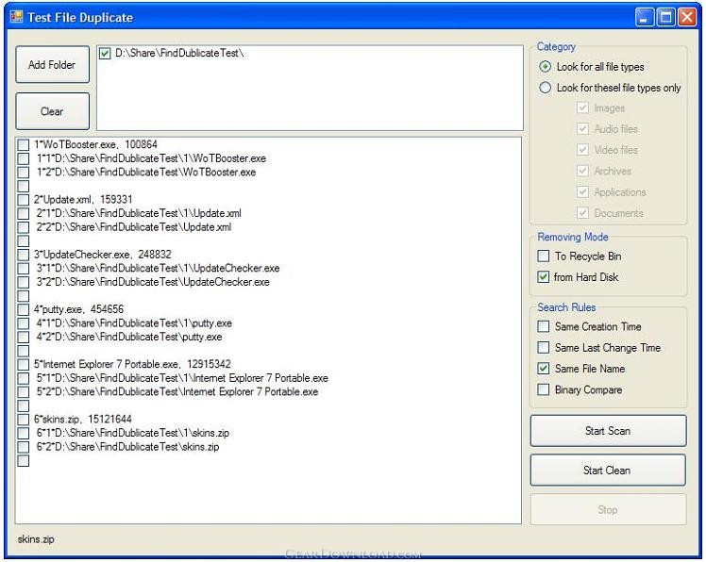Maximize the Test File Duplicate window
The height and width of the screenshot is (562, 706).
(x=666, y=17)
